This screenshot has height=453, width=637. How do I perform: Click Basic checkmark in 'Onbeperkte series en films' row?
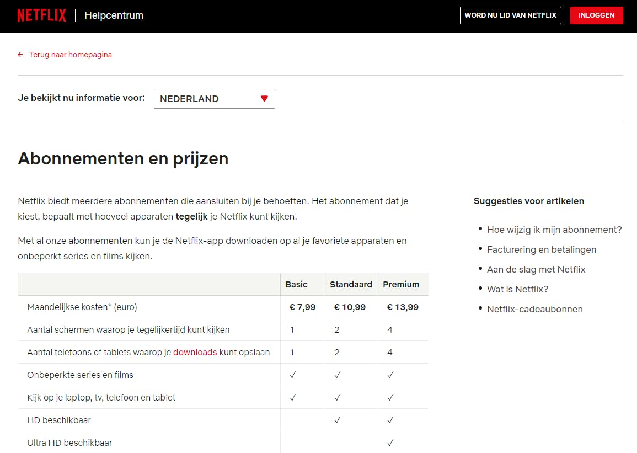[x=292, y=375]
